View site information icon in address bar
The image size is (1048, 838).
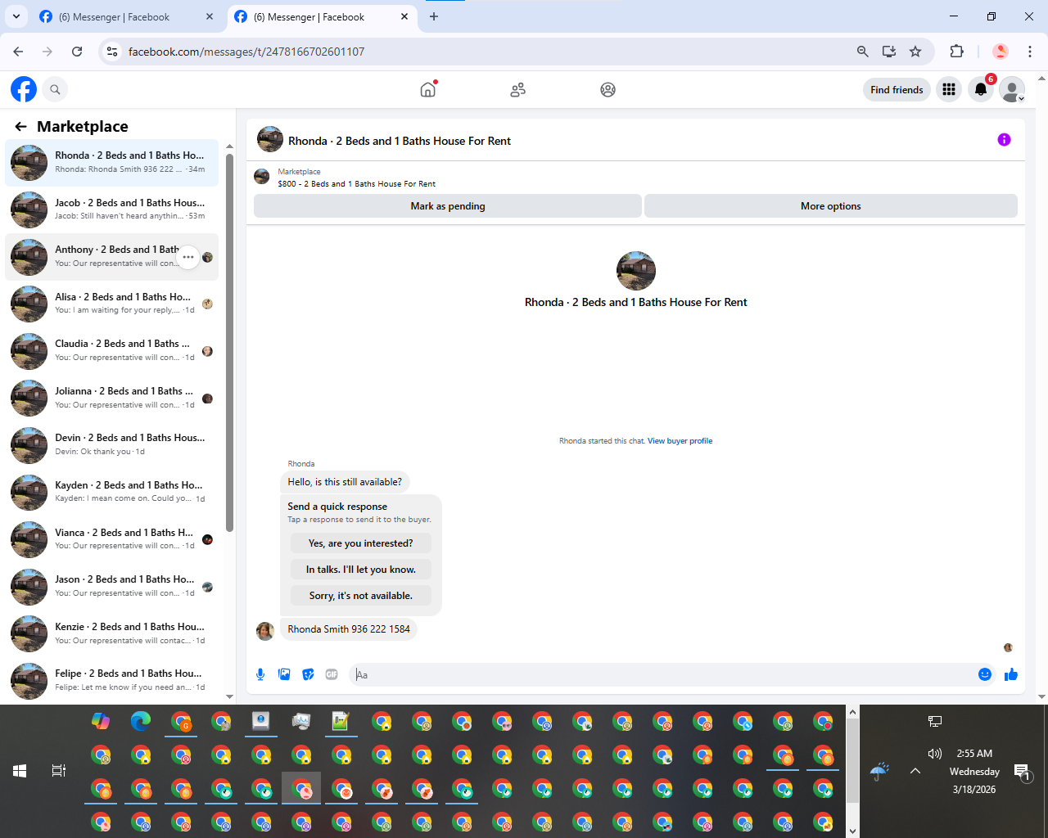click(x=112, y=52)
